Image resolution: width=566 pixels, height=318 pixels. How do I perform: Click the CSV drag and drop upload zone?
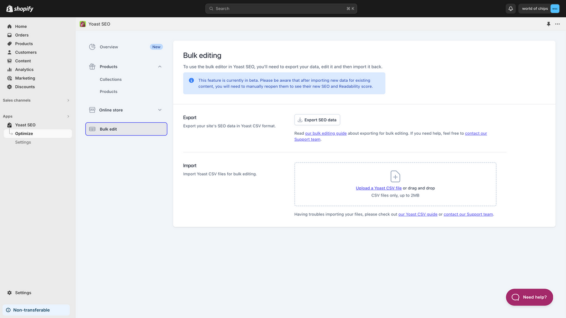(x=395, y=184)
